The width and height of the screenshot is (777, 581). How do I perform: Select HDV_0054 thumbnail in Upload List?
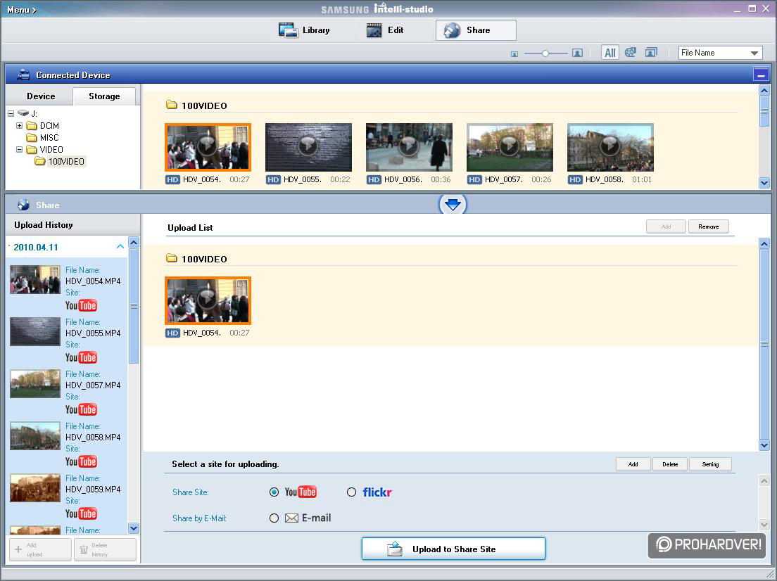click(x=208, y=300)
